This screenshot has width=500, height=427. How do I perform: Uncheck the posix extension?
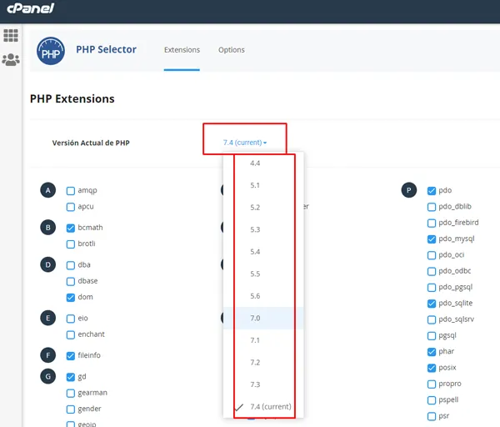(x=432, y=368)
